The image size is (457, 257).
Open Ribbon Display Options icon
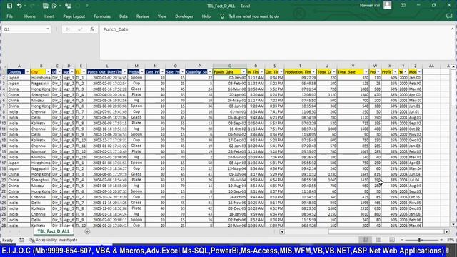403,5
